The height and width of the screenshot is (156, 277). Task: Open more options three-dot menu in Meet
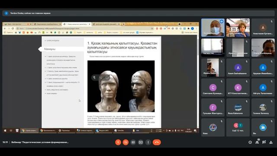tap(148, 142)
